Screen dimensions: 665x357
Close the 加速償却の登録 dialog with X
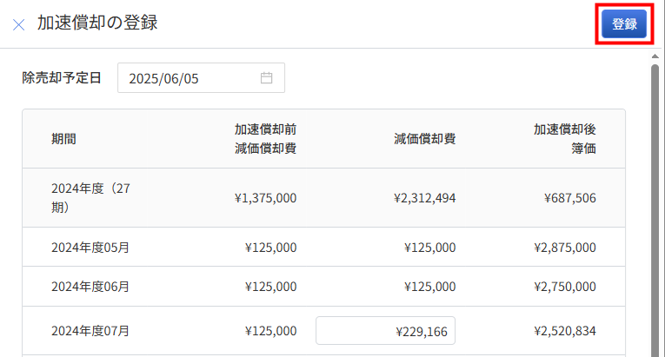18,24
